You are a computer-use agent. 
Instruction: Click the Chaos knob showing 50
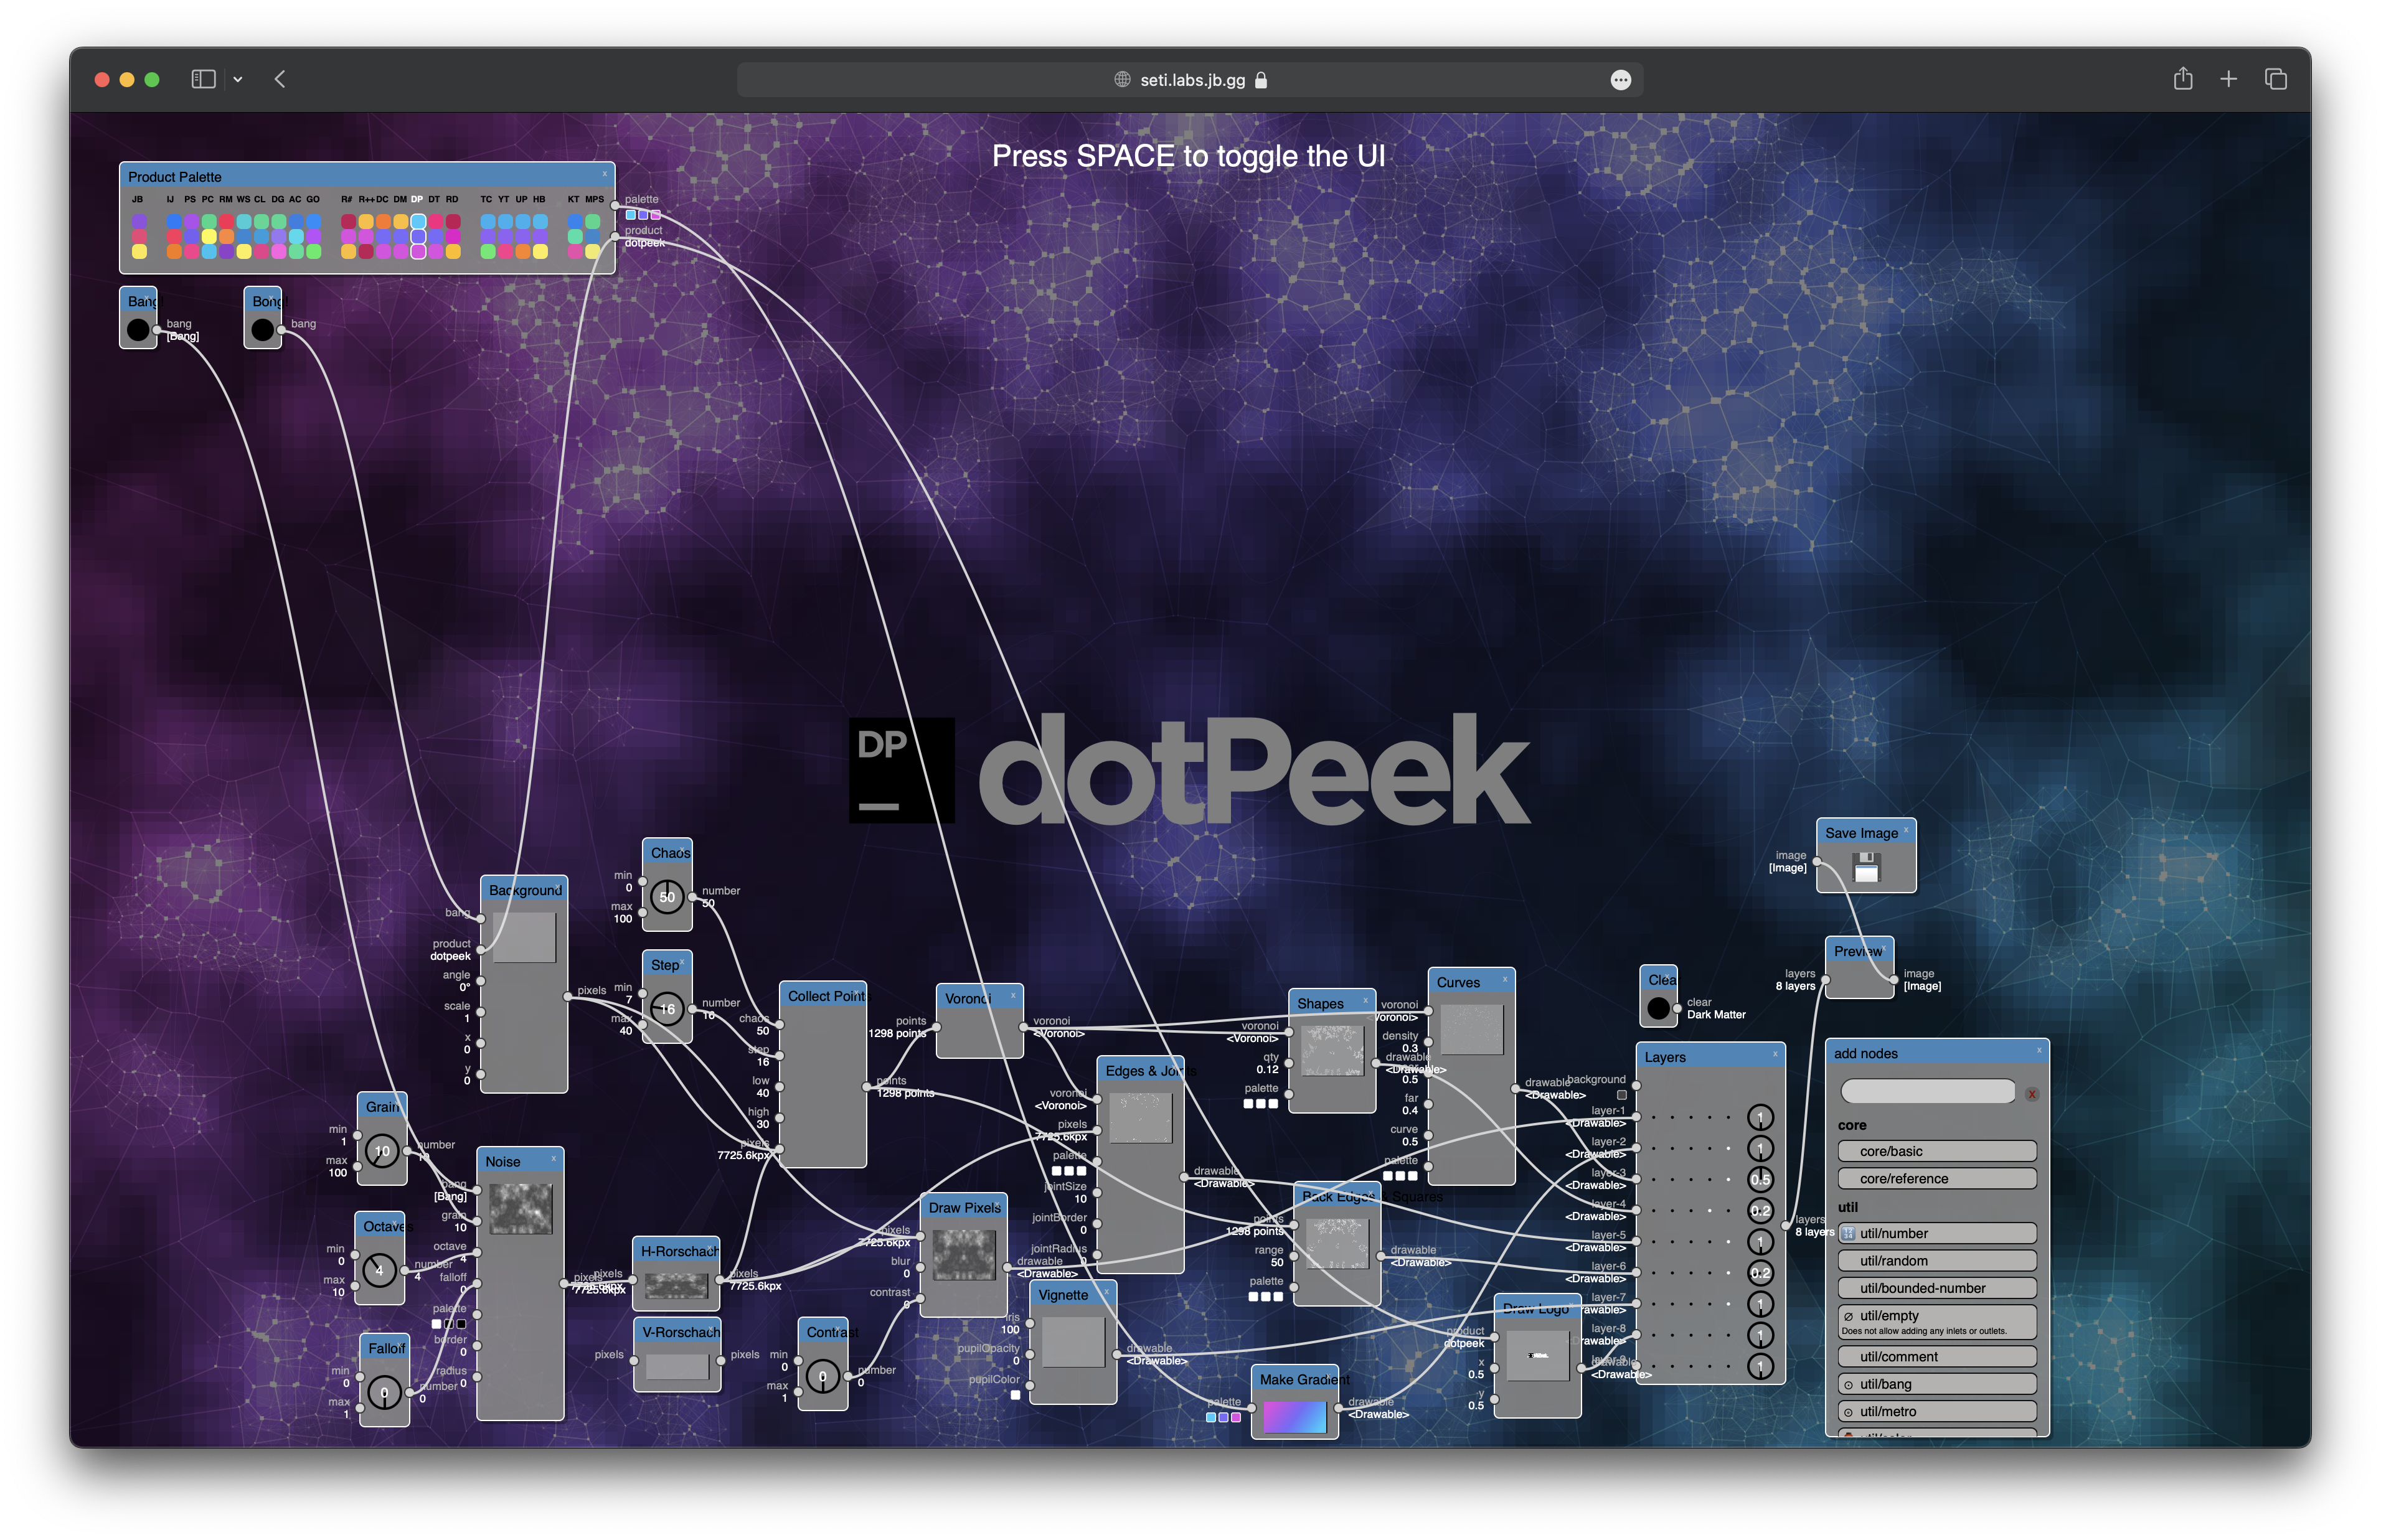click(x=667, y=897)
